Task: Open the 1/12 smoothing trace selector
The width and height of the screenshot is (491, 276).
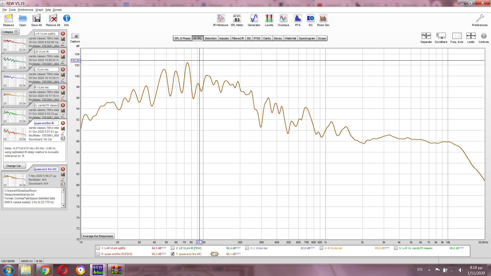Action: click(215, 254)
